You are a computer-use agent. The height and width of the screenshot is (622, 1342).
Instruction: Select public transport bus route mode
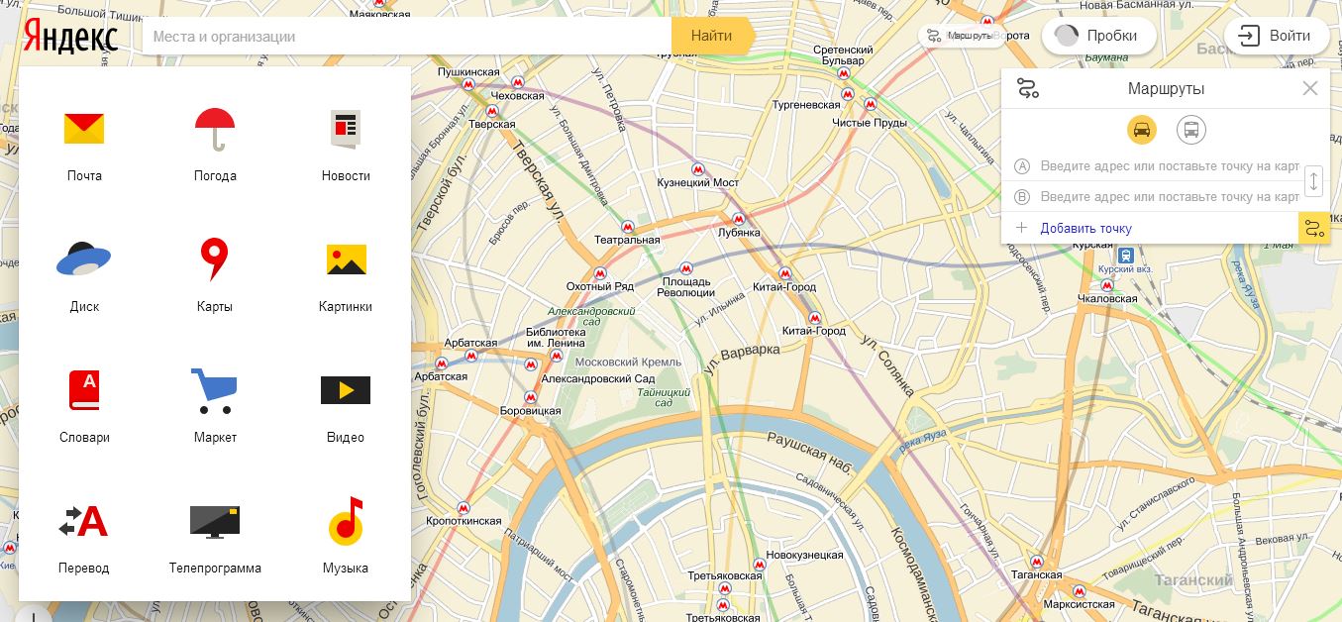tap(1191, 130)
